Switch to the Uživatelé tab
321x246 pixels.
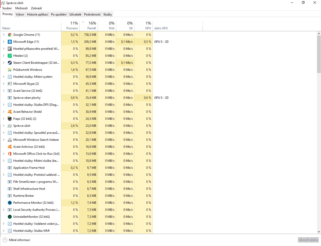[75, 14]
